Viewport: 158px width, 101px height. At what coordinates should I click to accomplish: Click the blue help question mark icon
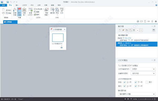point(156,5)
